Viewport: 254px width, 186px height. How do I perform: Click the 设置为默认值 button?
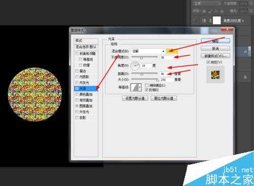[x=135, y=98]
